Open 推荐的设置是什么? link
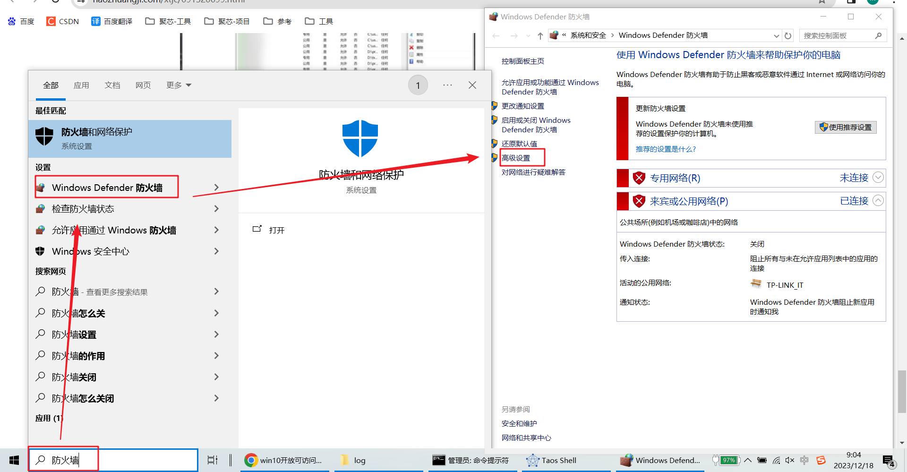The width and height of the screenshot is (907, 472). click(x=666, y=149)
